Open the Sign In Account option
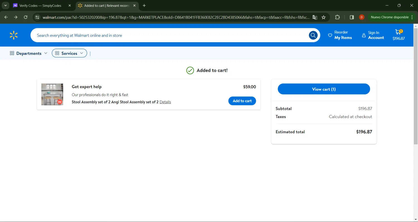 373,35
